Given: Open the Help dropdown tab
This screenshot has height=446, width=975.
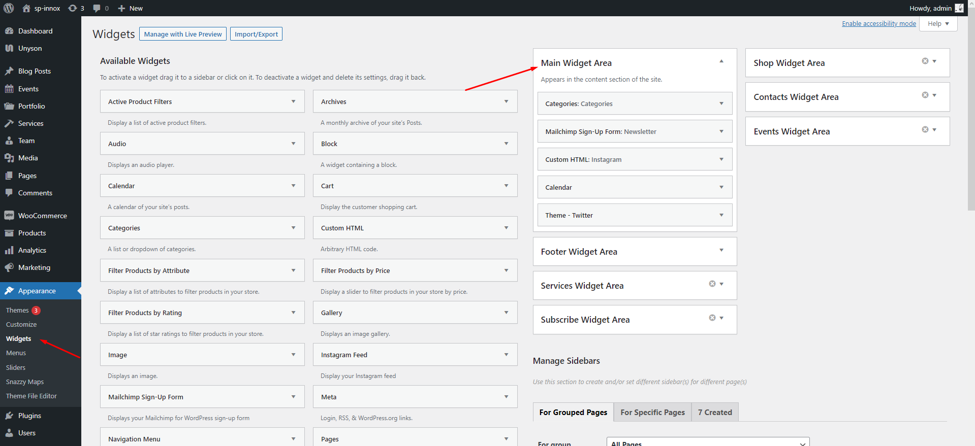Looking at the screenshot, I should point(938,24).
